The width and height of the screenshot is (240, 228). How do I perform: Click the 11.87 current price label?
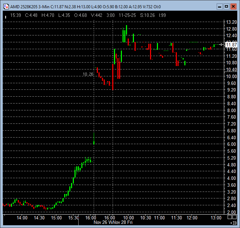231,45
